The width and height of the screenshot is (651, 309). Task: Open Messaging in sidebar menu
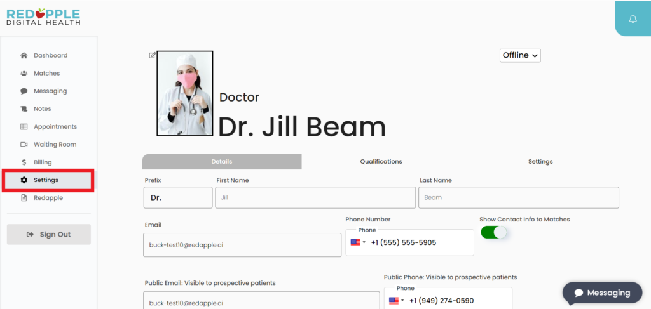pos(49,91)
